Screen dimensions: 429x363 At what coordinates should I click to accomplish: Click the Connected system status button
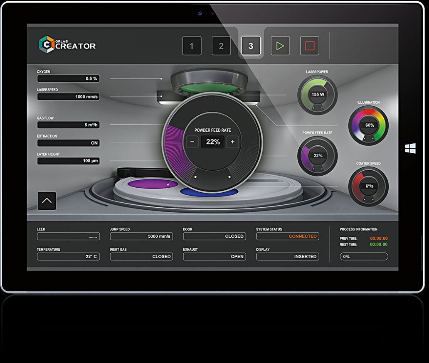pos(288,236)
